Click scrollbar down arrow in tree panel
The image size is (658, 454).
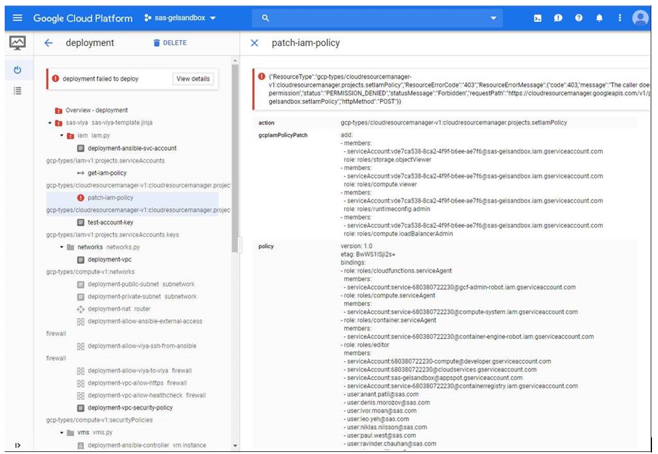point(235,445)
